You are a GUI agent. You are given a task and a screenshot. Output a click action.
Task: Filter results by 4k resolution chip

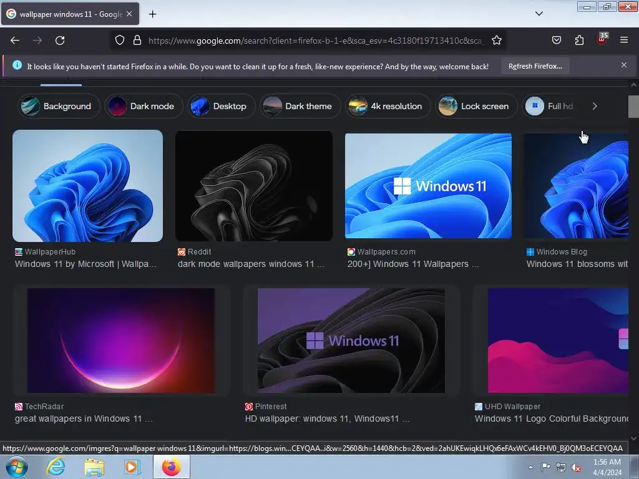[388, 106]
